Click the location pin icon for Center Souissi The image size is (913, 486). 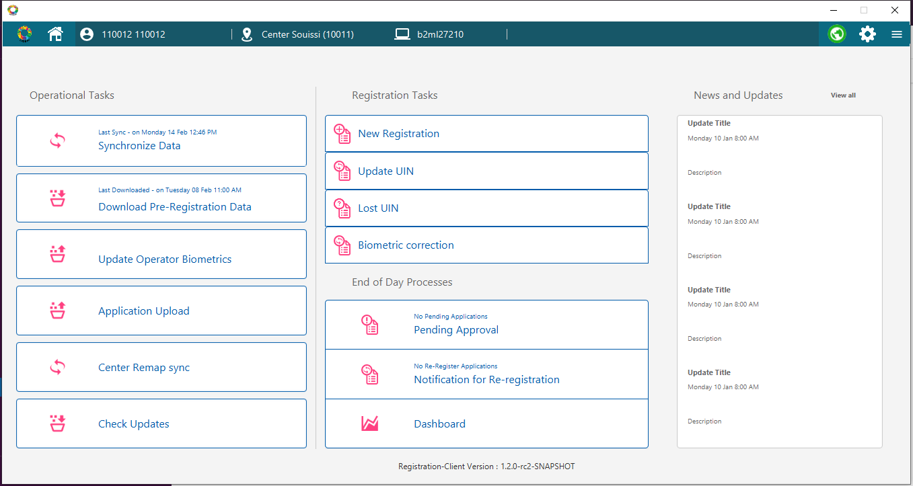pos(247,34)
